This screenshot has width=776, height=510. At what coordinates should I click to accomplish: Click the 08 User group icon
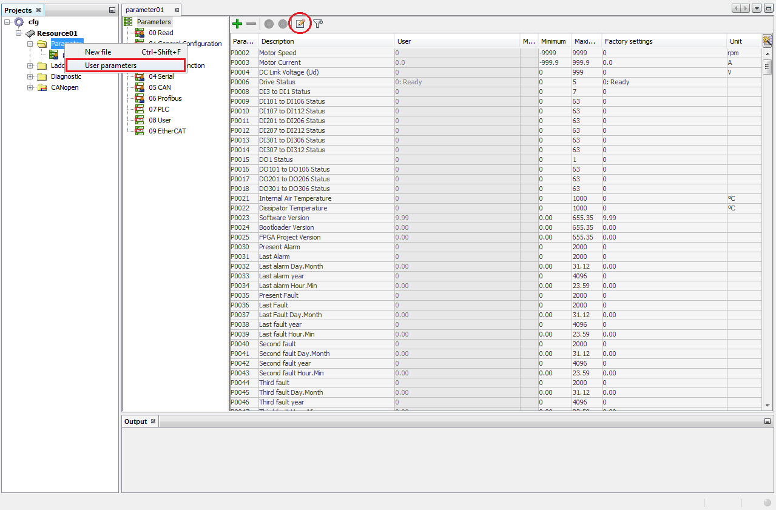[140, 120]
